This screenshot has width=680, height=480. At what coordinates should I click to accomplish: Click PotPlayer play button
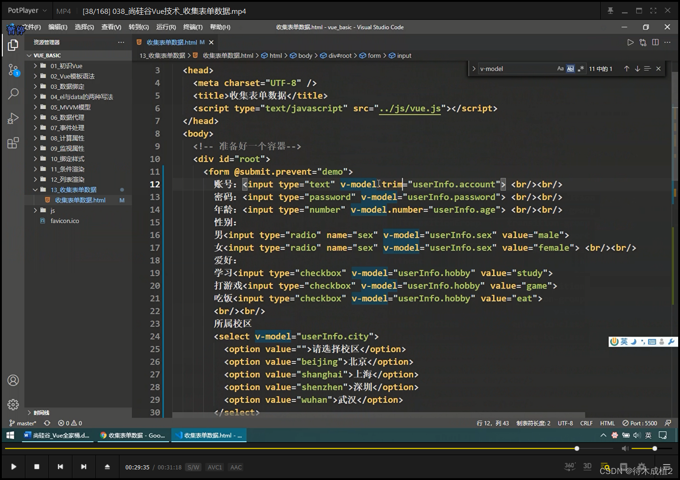pyautogui.click(x=14, y=467)
